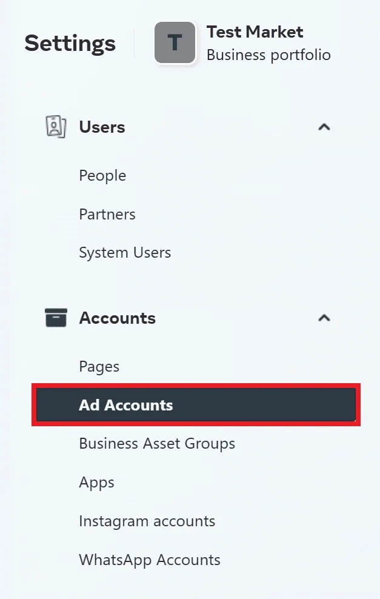Click the Users ID badge icon

(56, 127)
